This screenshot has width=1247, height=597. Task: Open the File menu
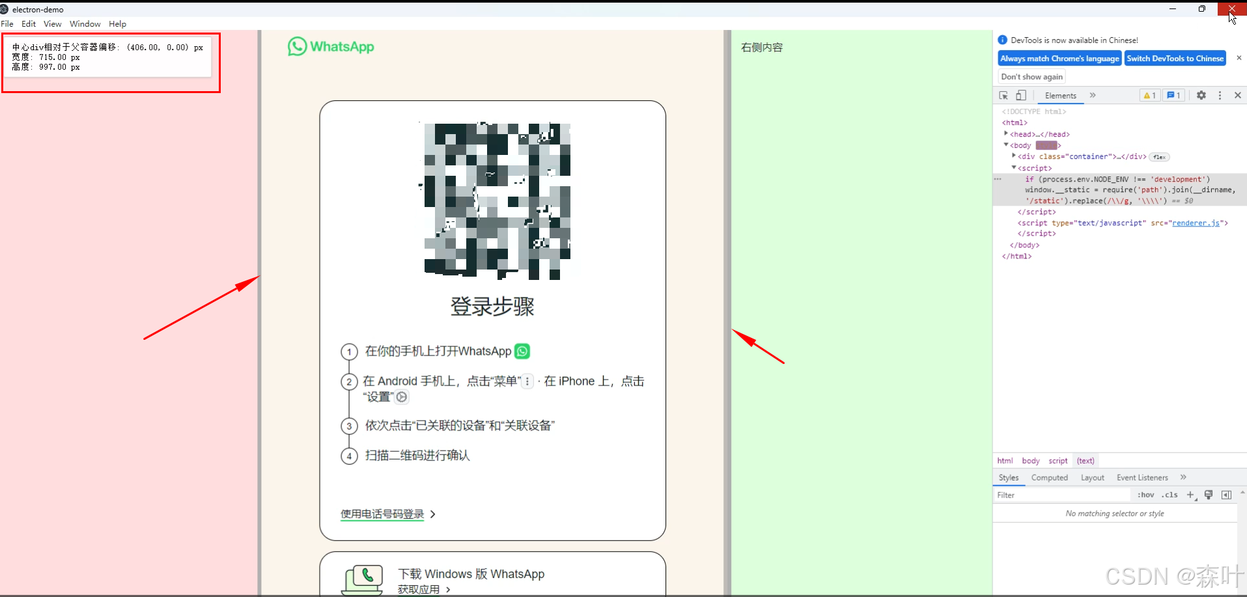pyautogui.click(x=7, y=23)
